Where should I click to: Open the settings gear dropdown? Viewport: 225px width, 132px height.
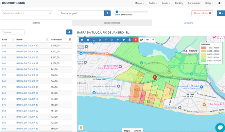point(221,13)
